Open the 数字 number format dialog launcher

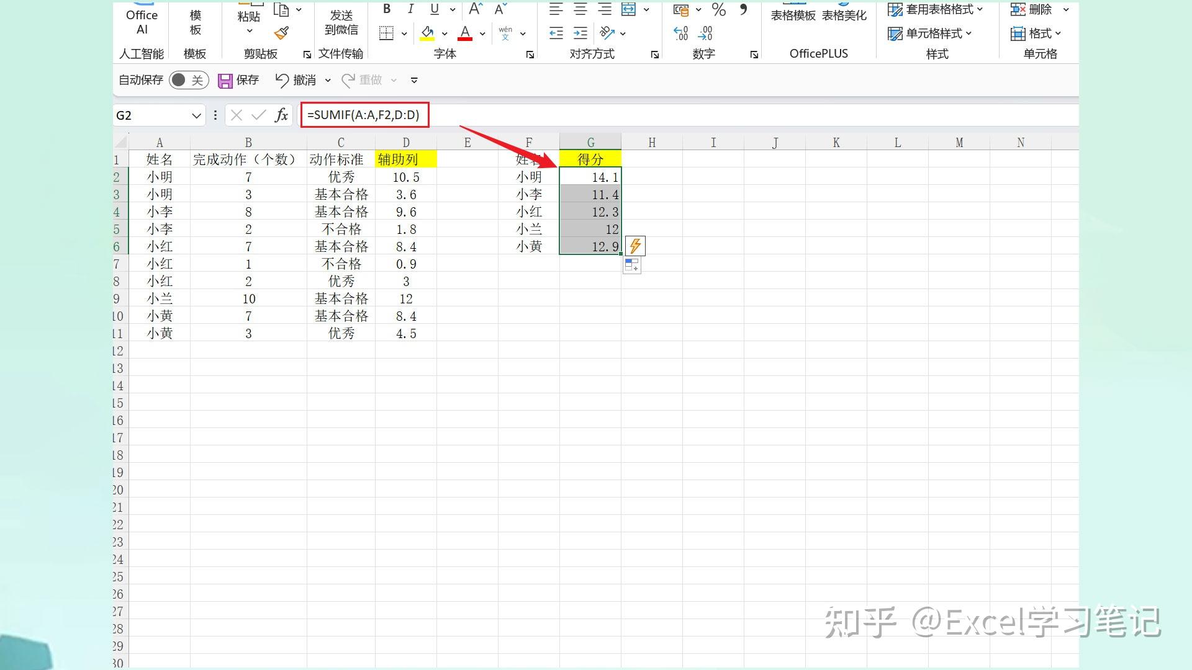point(754,55)
